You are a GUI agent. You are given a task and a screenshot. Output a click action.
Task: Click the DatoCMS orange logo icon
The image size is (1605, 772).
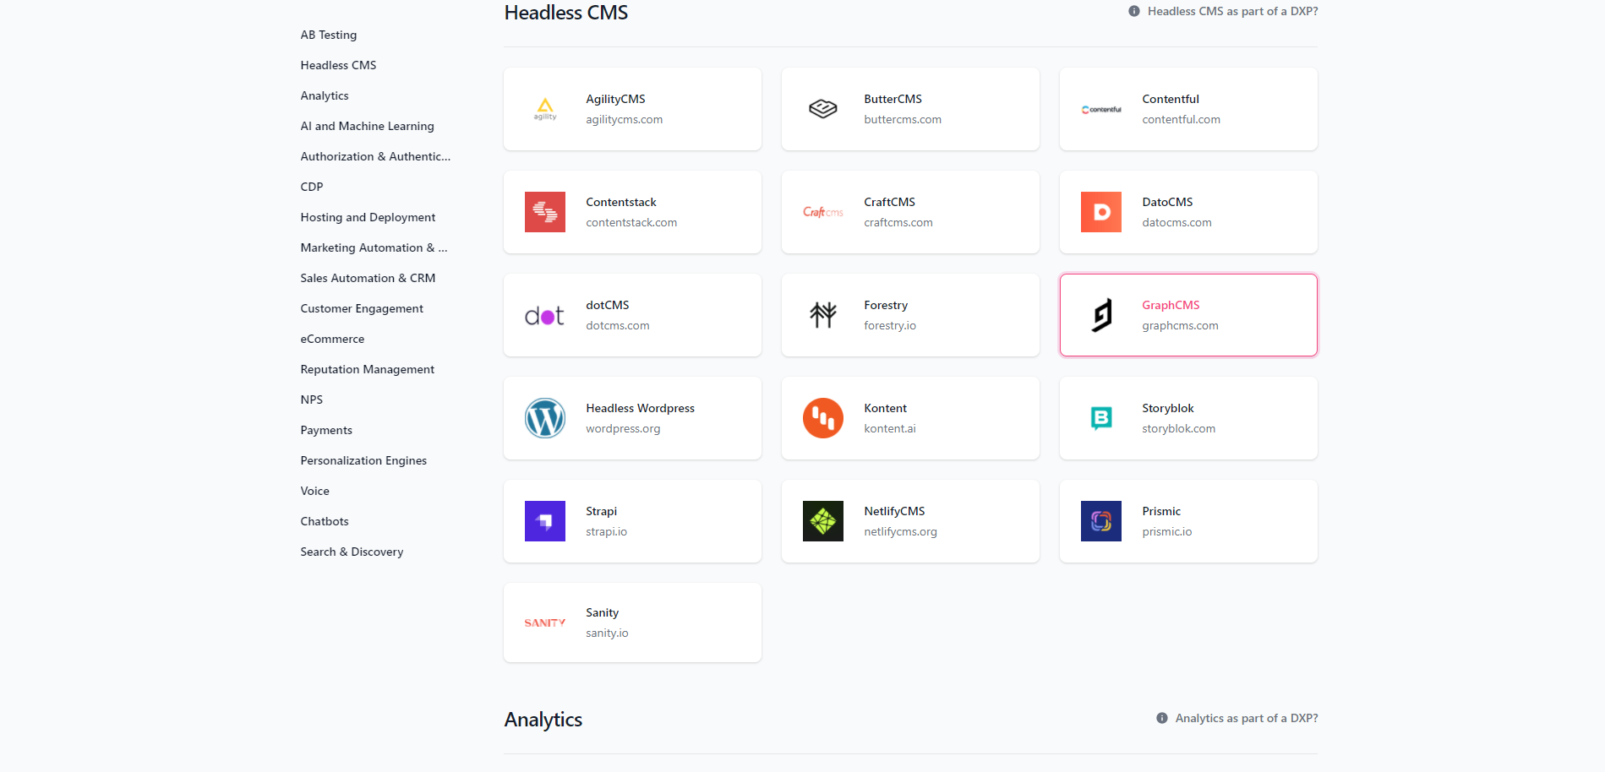tap(1101, 212)
